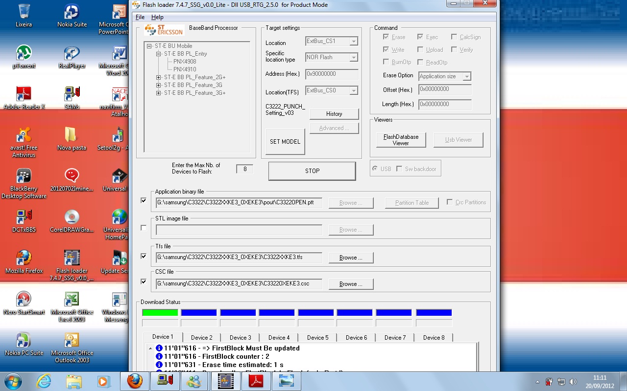The image size is (627, 391).
Task: Switch to the Device 2 tab
Action: point(202,338)
